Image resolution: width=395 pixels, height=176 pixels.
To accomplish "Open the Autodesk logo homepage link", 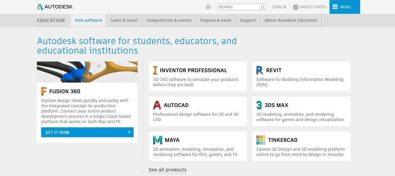I will point(55,7).
